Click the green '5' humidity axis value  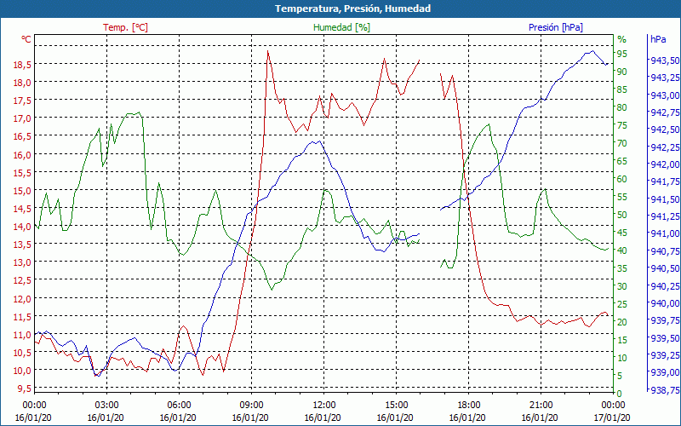620,376
